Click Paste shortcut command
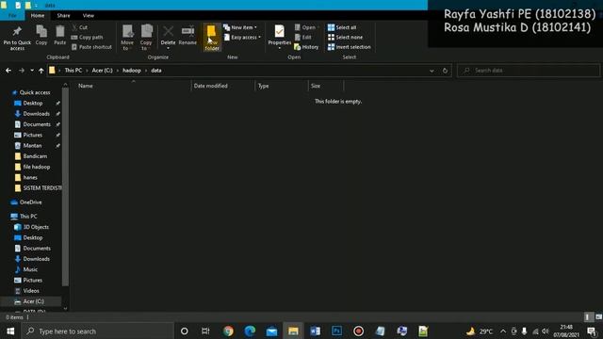Viewport: 603px width, 339px height. (91, 47)
